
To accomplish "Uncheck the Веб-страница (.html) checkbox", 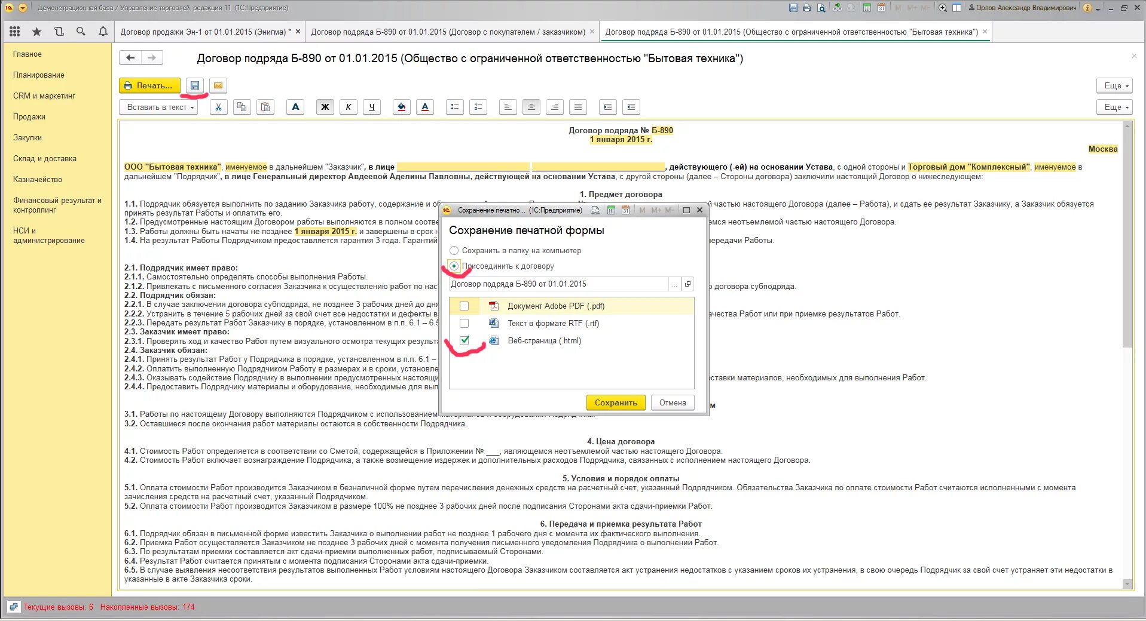I will click(464, 340).
